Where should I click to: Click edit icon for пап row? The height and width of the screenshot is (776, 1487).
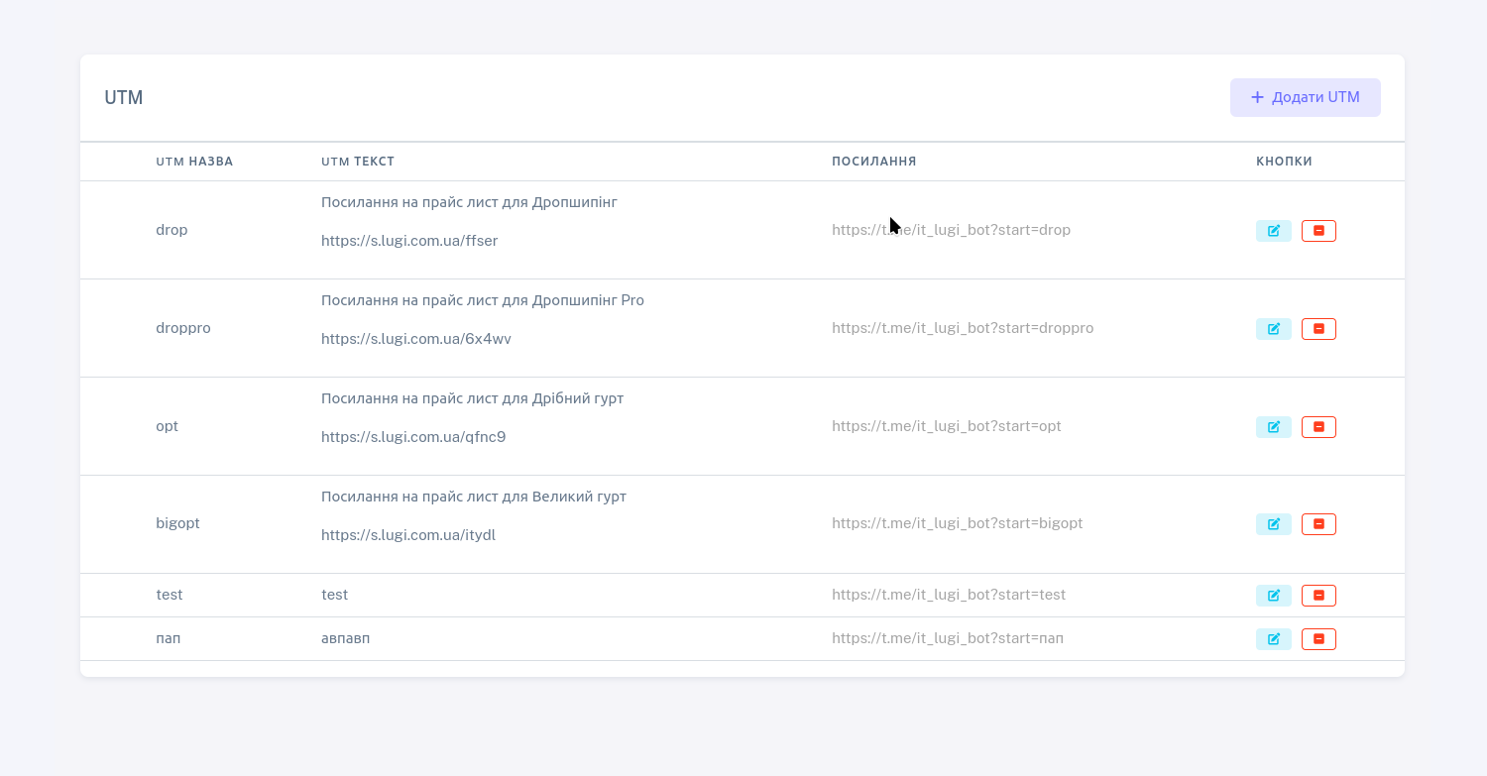point(1273,639)
